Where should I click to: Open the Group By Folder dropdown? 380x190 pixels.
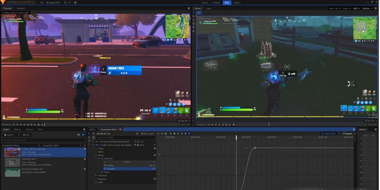coord(62,145)
